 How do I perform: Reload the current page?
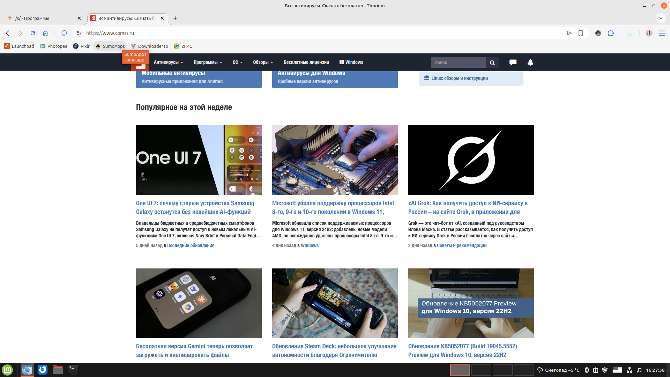tap(33, 33)
